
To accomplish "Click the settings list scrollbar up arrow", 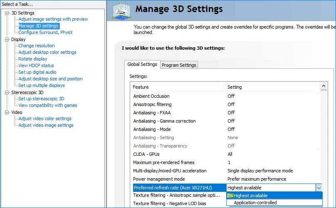I will click(324, 86).
